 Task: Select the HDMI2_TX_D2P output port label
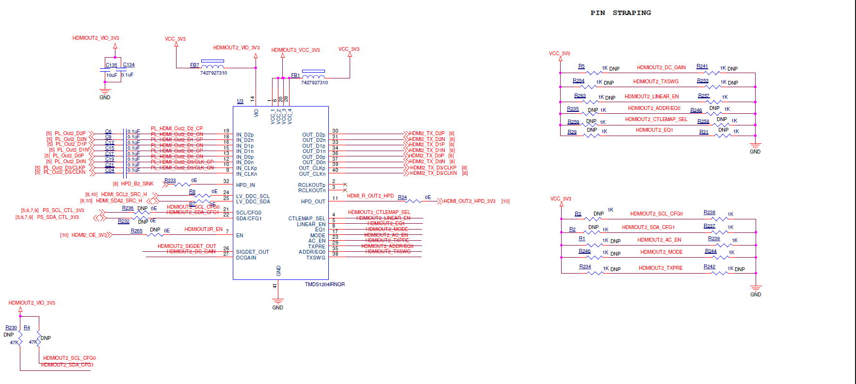[427, 133]
